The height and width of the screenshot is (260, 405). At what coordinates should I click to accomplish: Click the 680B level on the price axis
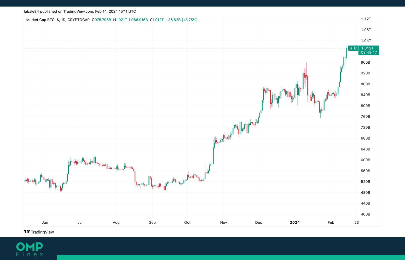366,138
